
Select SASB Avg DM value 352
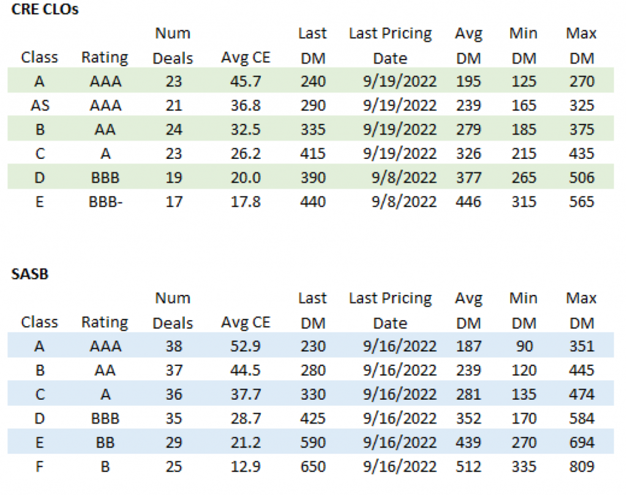pos(468,419)
